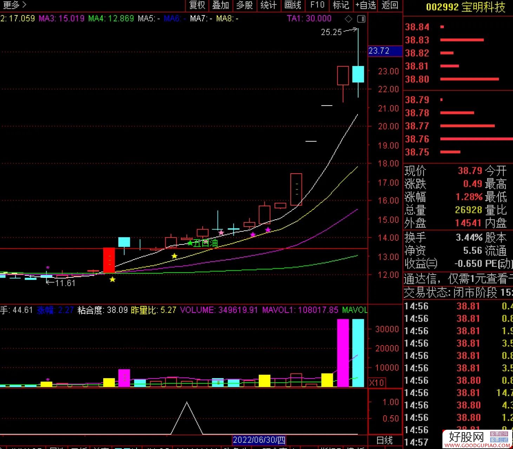Click the 昨量比: 5.27 label
Viewport: 513px width, 449px height.
tap(153, 310)
